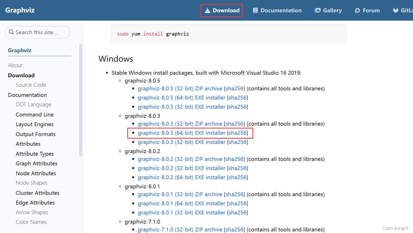Open Node Shapes sidebar page
Viewport: 413px width, 233px height.
coord(31,183)
